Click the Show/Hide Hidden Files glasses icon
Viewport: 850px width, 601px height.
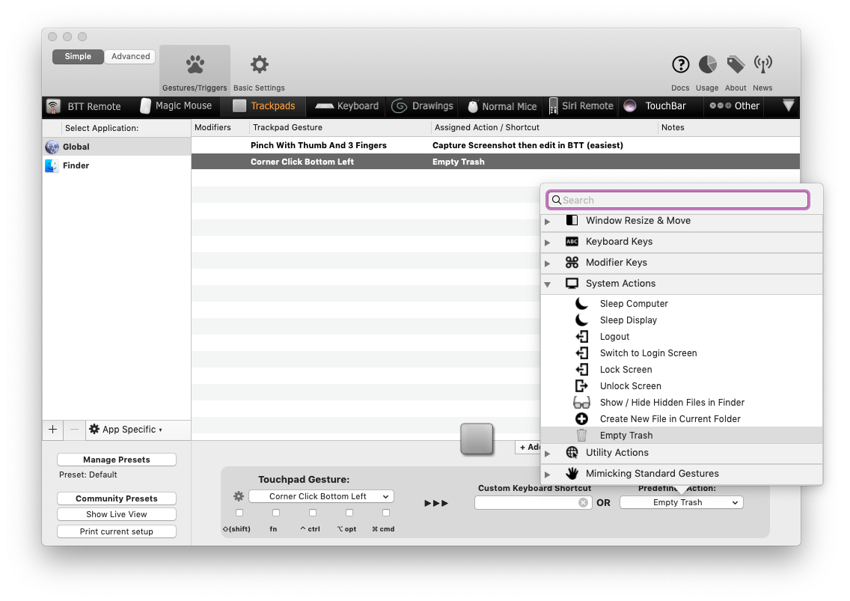581,403
